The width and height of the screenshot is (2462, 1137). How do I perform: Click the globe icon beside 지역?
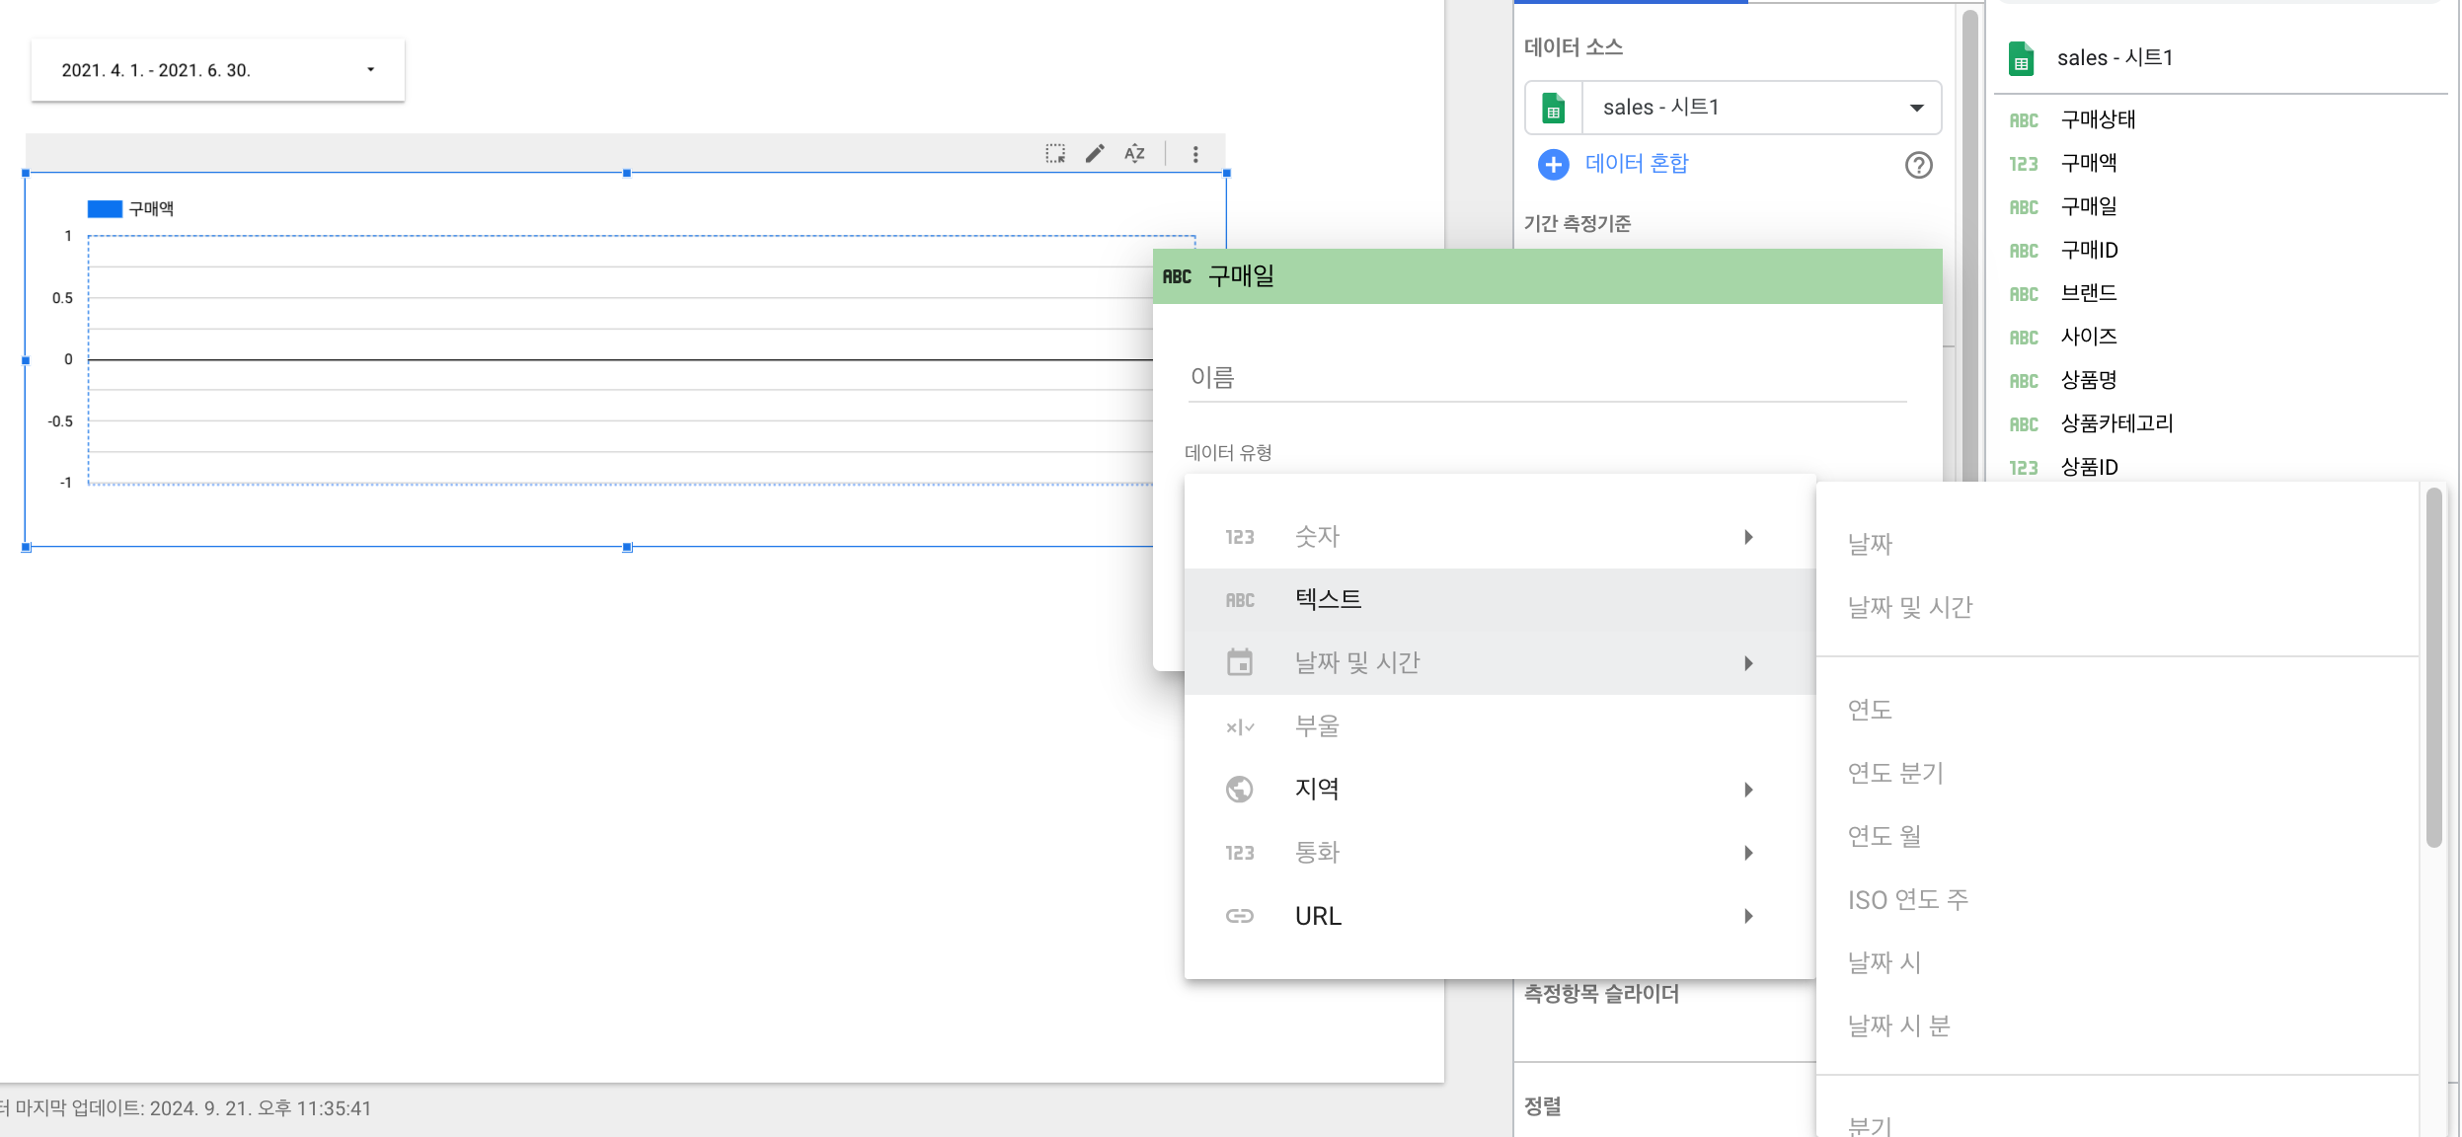coord(1240,790)
